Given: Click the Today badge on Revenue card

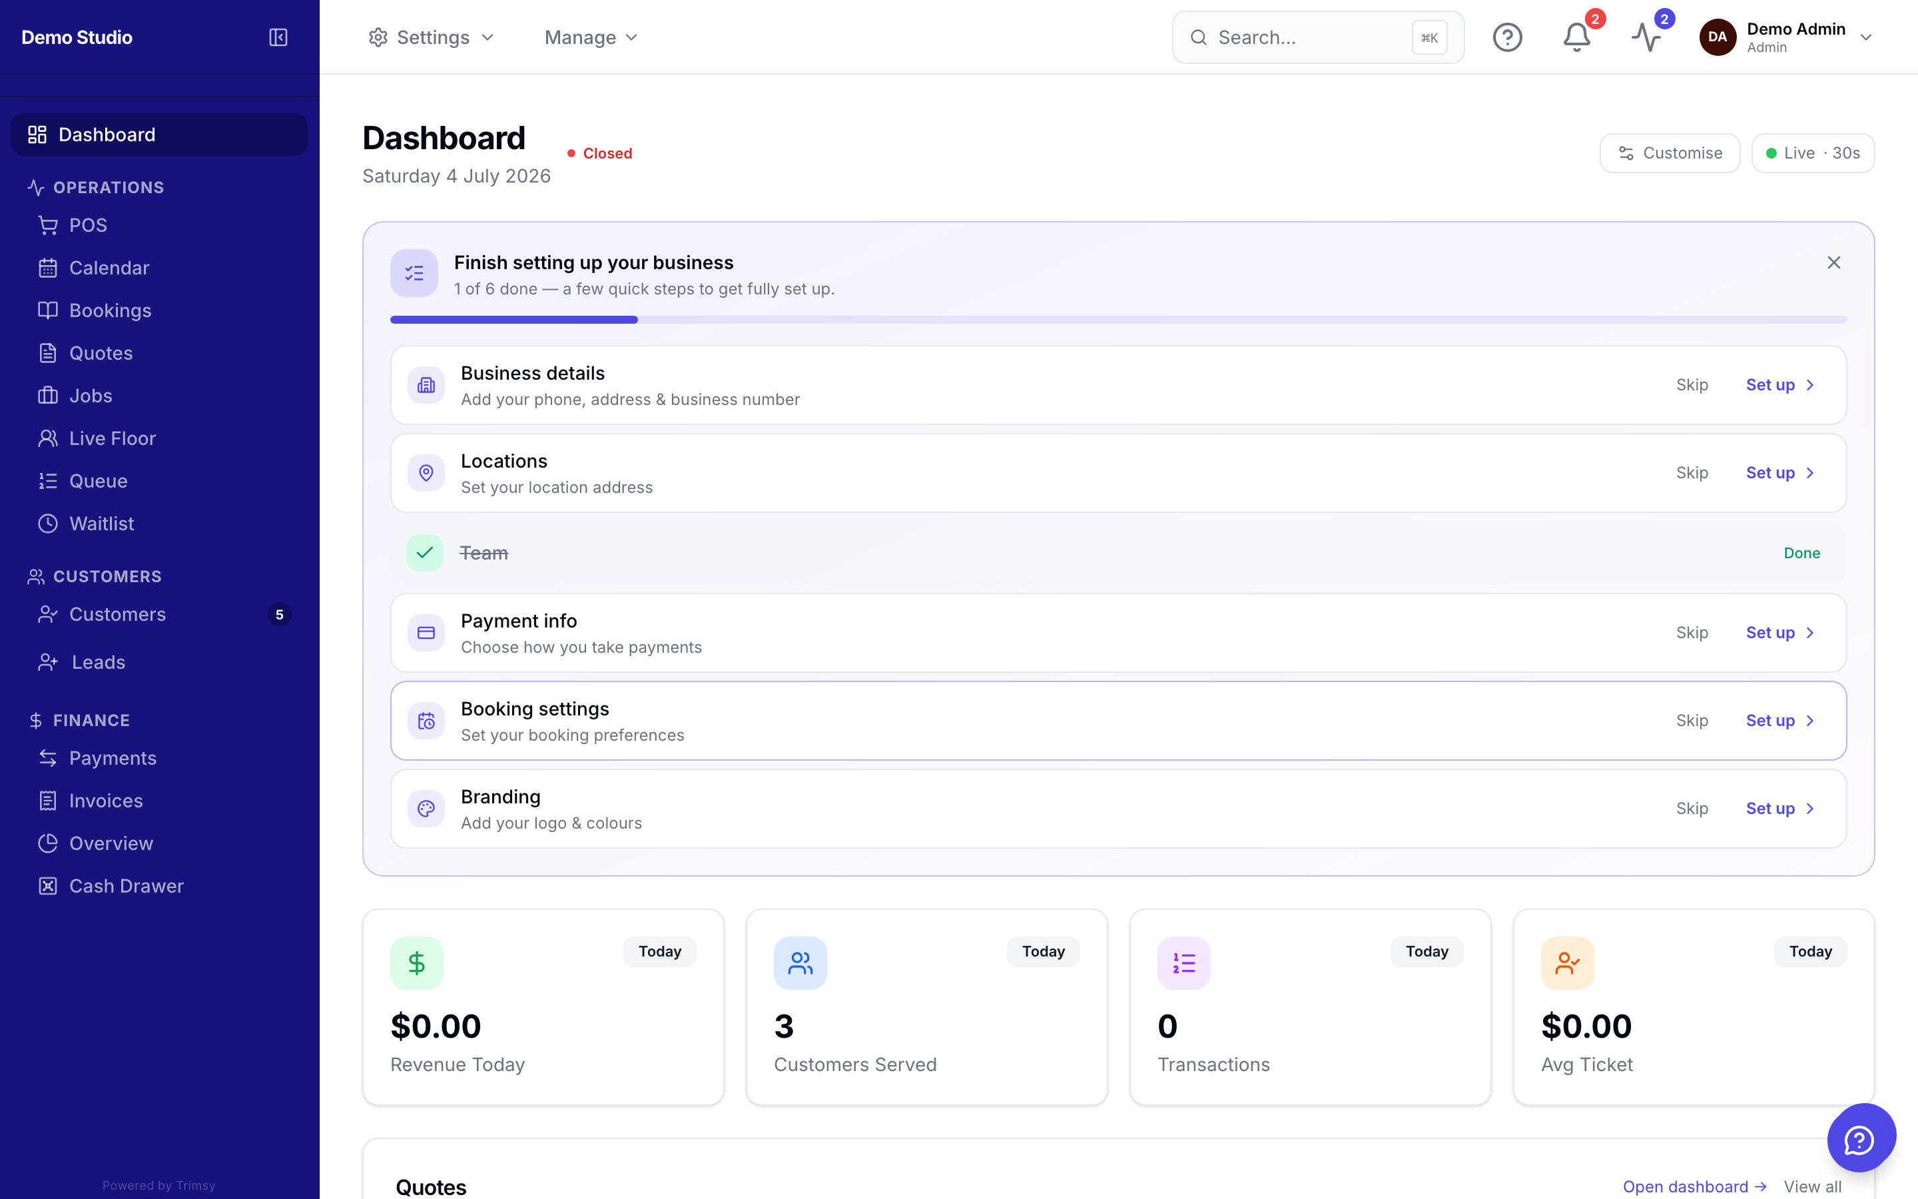Looking at the screenshot, I should (x=659, y=952).
